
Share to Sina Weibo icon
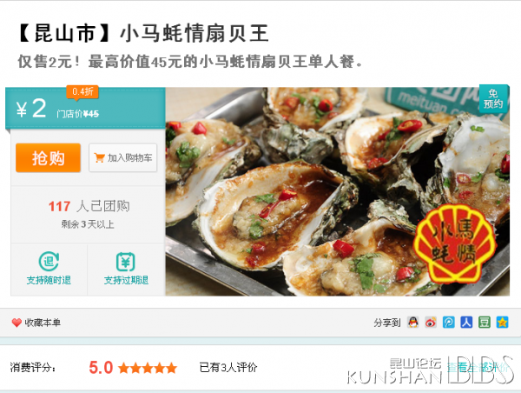pyautogui.click(x=431, y=322)
